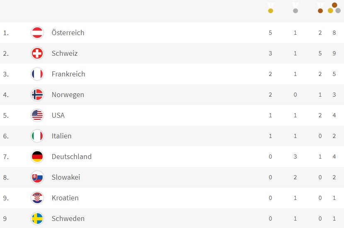Click the rank number 1 cell
Screen dimensions: 344x228
tap(5, 33)
